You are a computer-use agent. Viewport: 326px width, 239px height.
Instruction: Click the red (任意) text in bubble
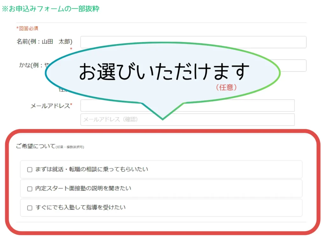pyautogui.click(x=226, y=88)
